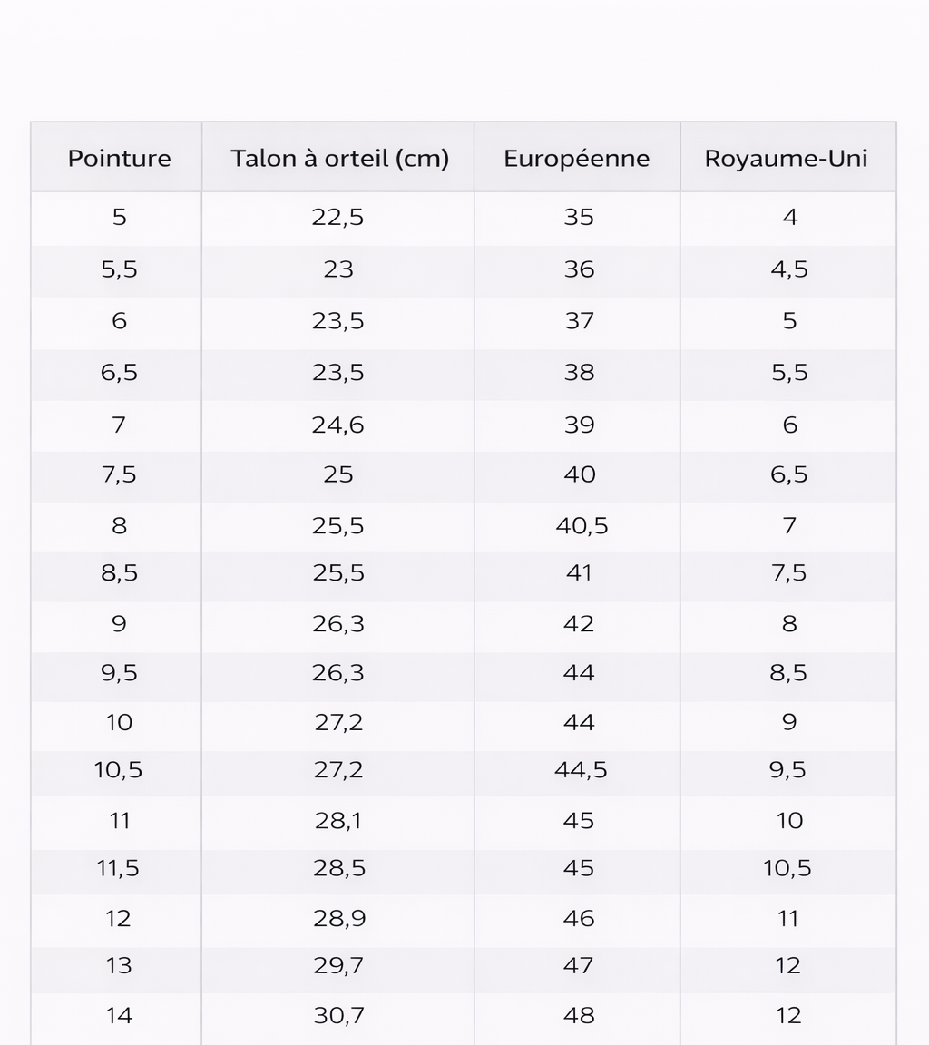Click the 29,7 cm measurement cell

338,966
